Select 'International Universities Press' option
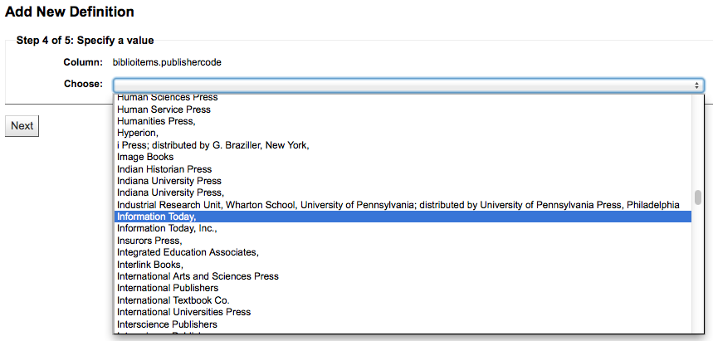The width and height of the screenshot is (713, 341). coord(183,312)
